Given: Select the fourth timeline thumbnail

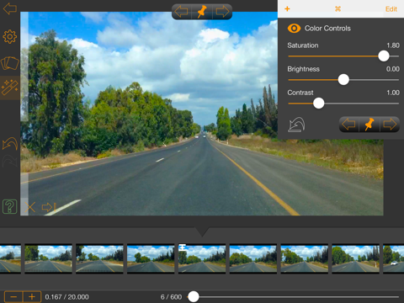Looking at the screenshot, I should click(x=151, y=258).
